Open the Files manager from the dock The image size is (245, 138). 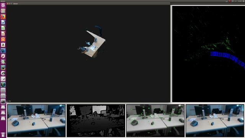(3, 11)
